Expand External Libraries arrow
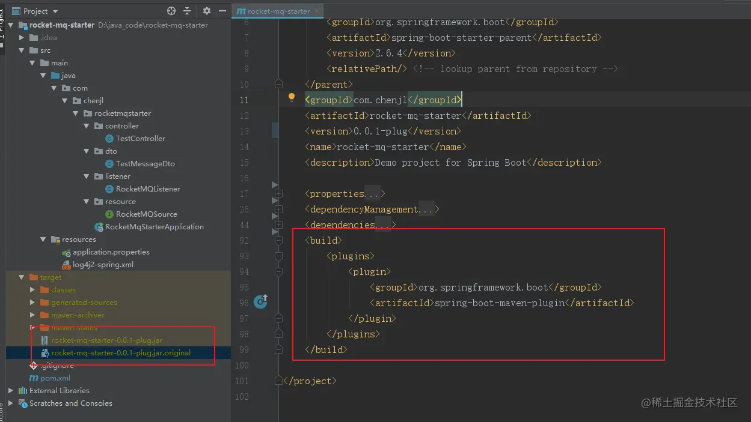 [11, 391]
